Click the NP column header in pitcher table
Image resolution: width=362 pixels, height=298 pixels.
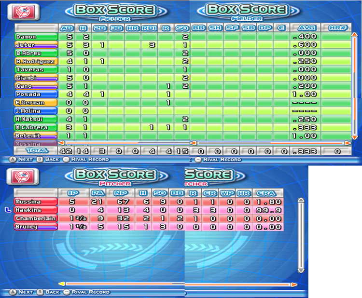click(121, 193)
